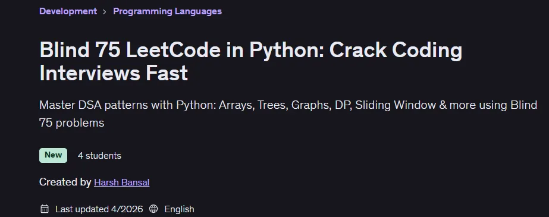Viewport: 549px width, 217px height.
Task: Click the globe language icon
Action: tap(153, 209)
